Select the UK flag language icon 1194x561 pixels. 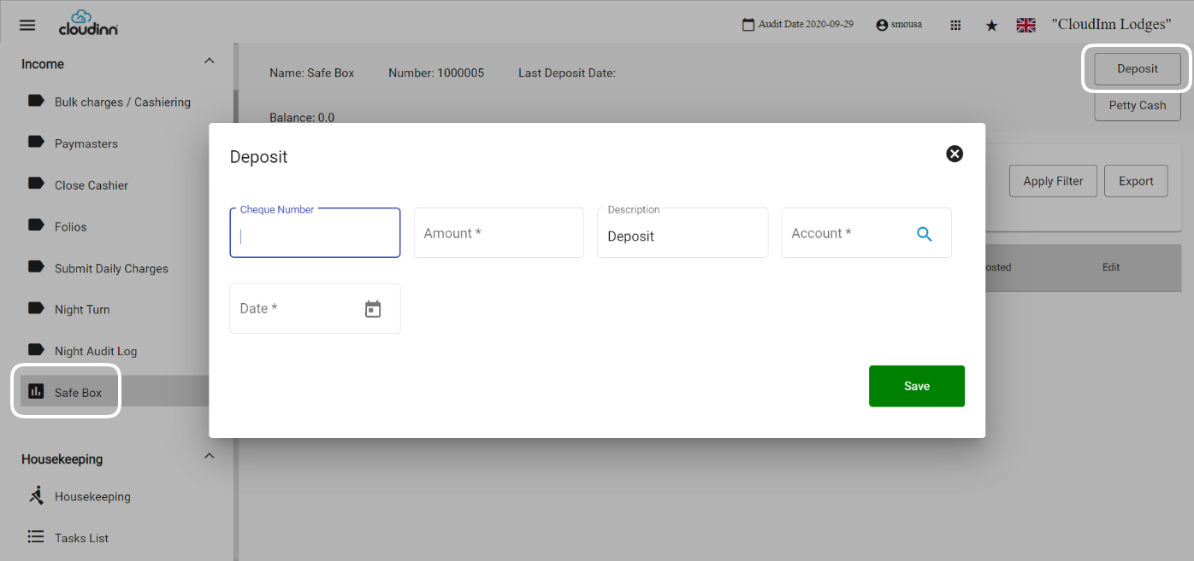(1026, 26)
